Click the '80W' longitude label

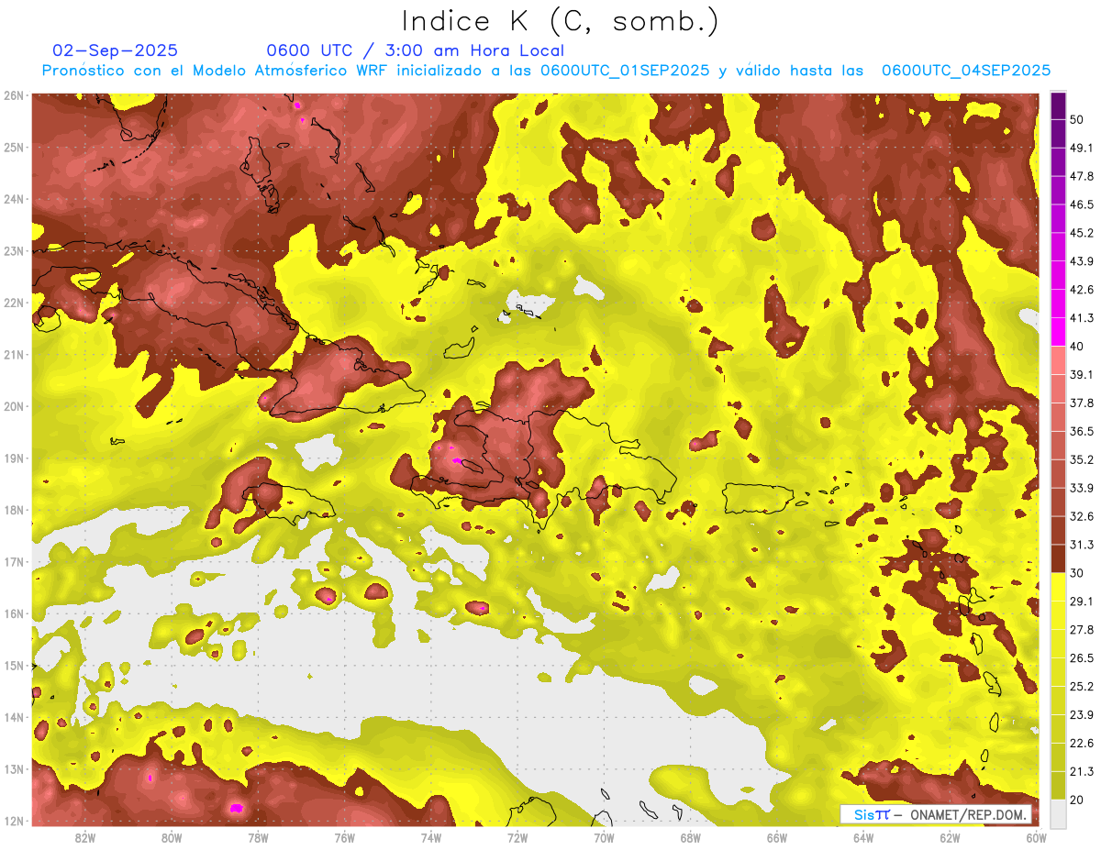(171, 837)
